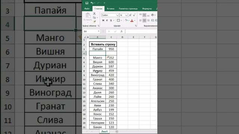Toggle italic К formatting
This screenshot has width=239, height=134.
click(x=107, y=20)
